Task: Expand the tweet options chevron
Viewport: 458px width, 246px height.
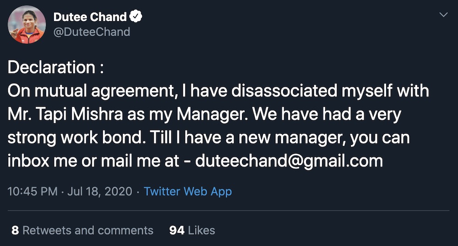Action: tap(443, 15)
